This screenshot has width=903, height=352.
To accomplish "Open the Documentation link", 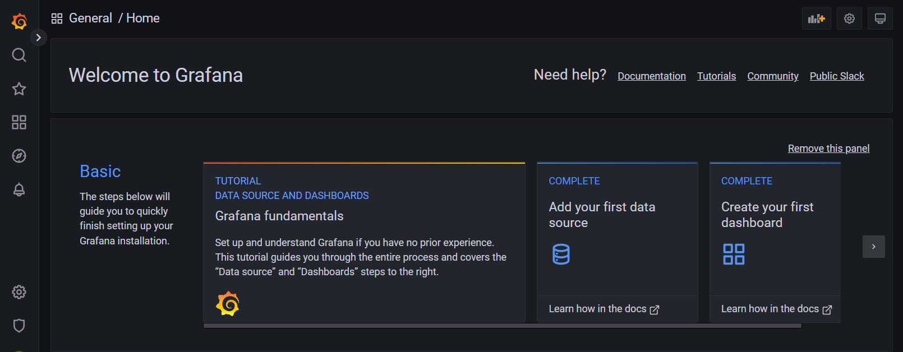I will pyautogui.click(x=652, y=76).
